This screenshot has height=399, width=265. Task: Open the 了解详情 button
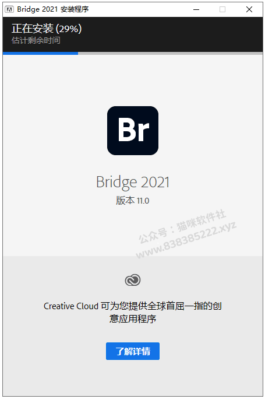click(133, 351)
